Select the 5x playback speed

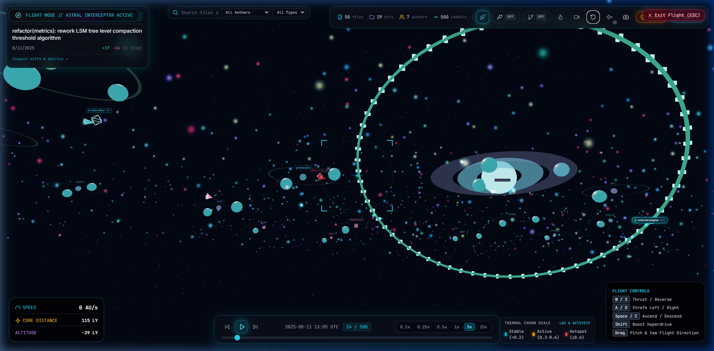(x=469, y=327)
